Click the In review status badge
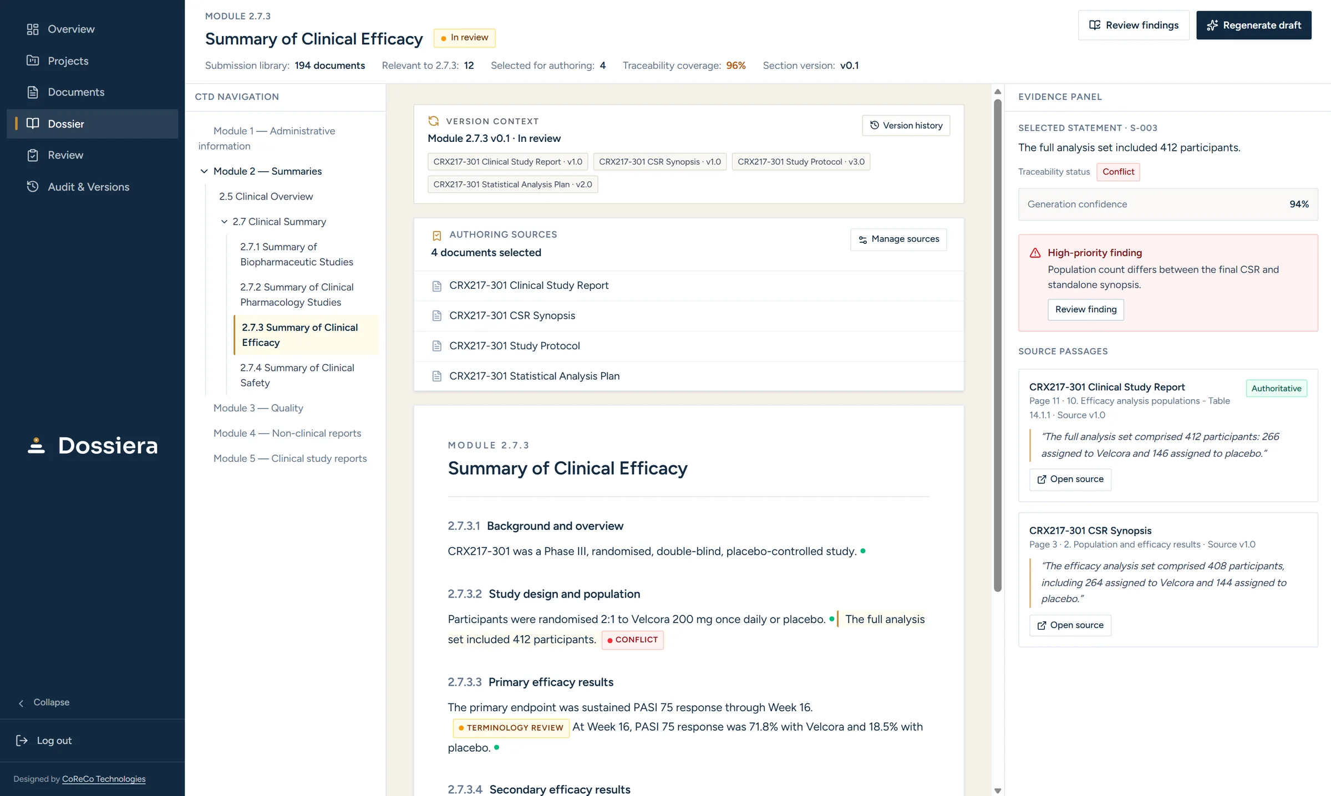The width and height of the screenshot is (1331, 796). pos(464,38)
